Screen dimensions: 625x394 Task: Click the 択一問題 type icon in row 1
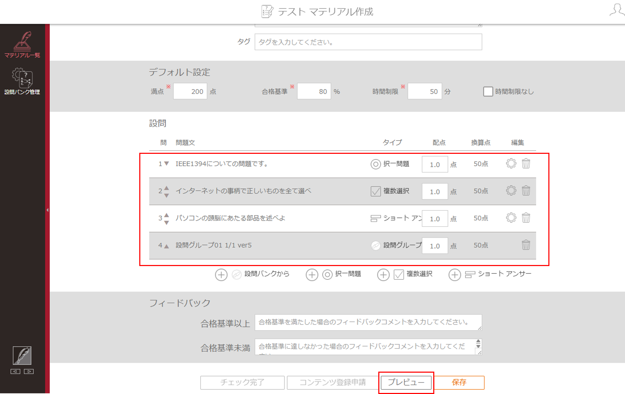375,164
